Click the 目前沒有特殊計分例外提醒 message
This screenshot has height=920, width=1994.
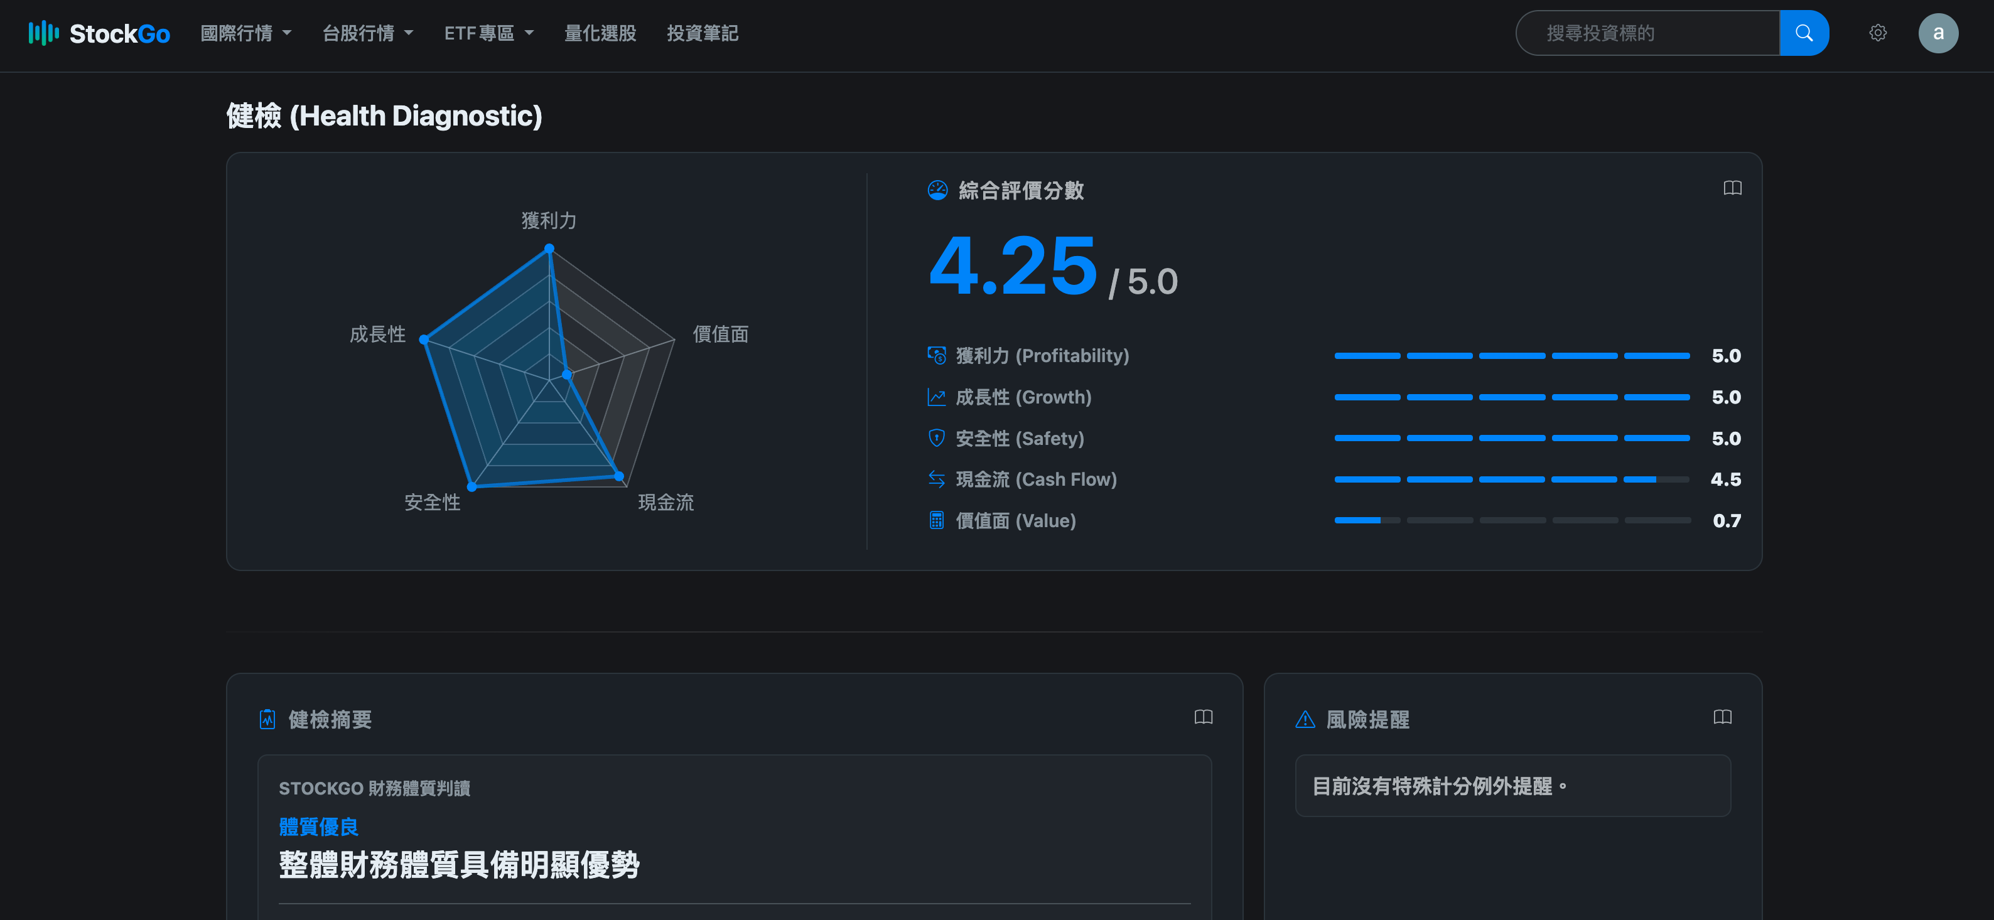click(1440, 786)
